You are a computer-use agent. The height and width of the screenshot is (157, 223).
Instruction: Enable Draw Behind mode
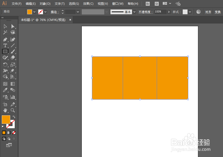click(9, 139)
